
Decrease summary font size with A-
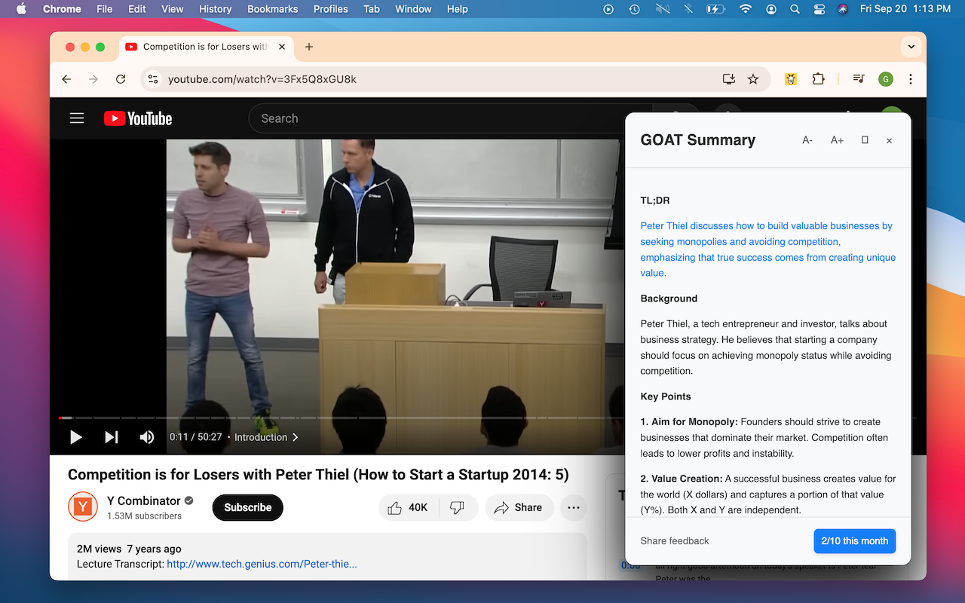(807, 140)
